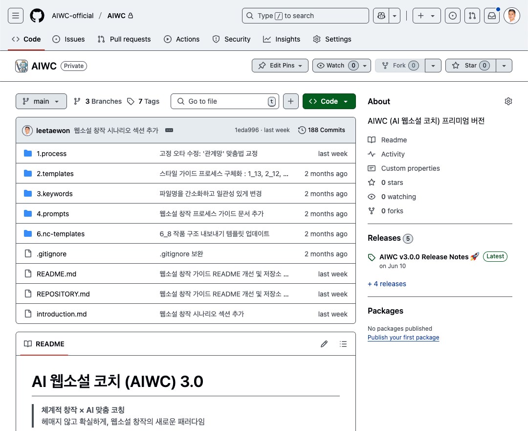Open the Watch dropdown arrow
The image size is (528, 431).
click(364, 65)
